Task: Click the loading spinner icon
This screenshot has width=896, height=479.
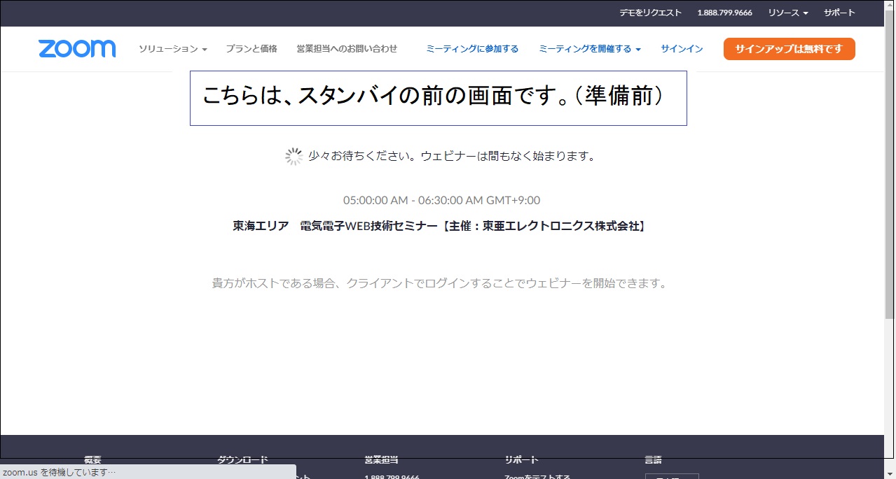Action: (294, 157)
